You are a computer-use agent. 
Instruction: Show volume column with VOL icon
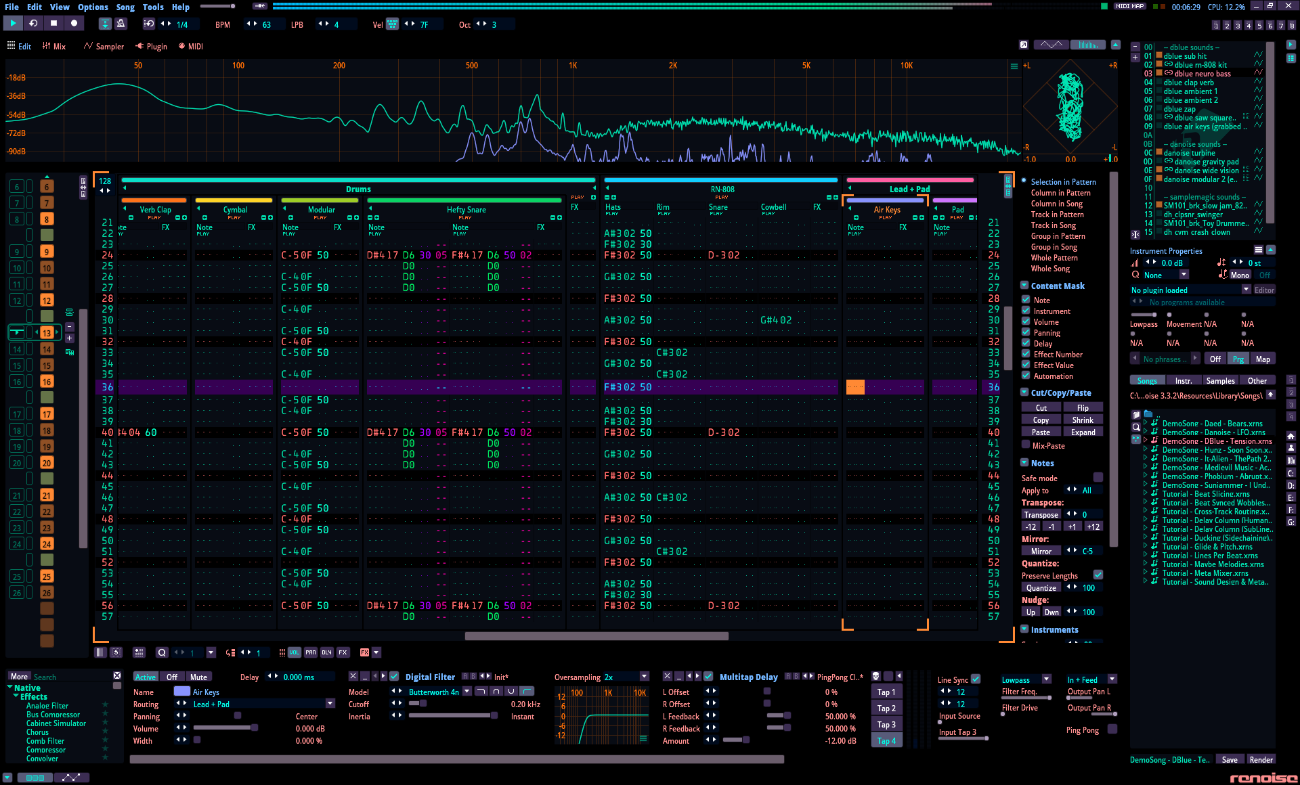[x=295, y=652]
